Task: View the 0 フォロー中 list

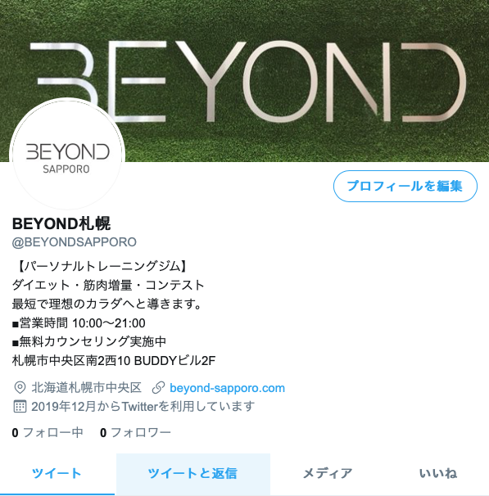Action: coord(48,432)
